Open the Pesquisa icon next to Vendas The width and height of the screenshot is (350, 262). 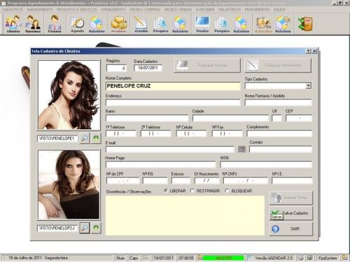(222, 24)
